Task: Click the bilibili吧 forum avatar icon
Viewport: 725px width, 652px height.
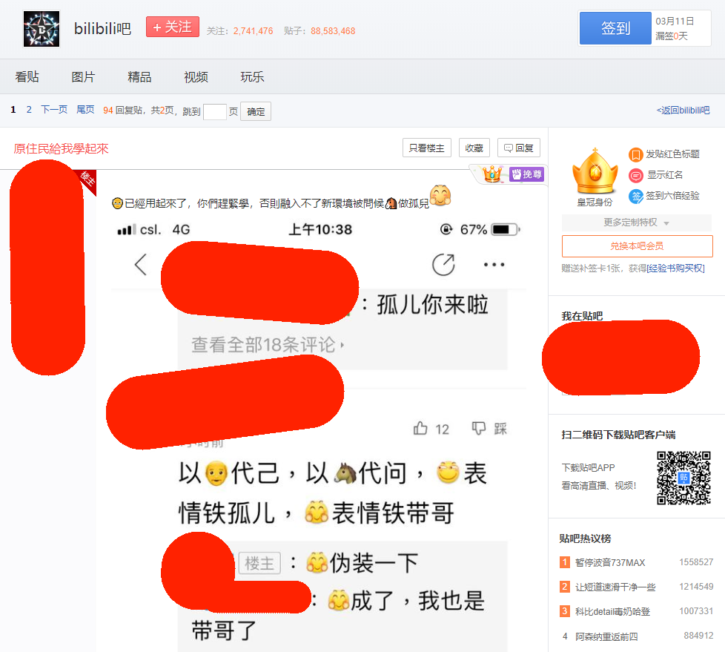Action: [x=42, y=29]
